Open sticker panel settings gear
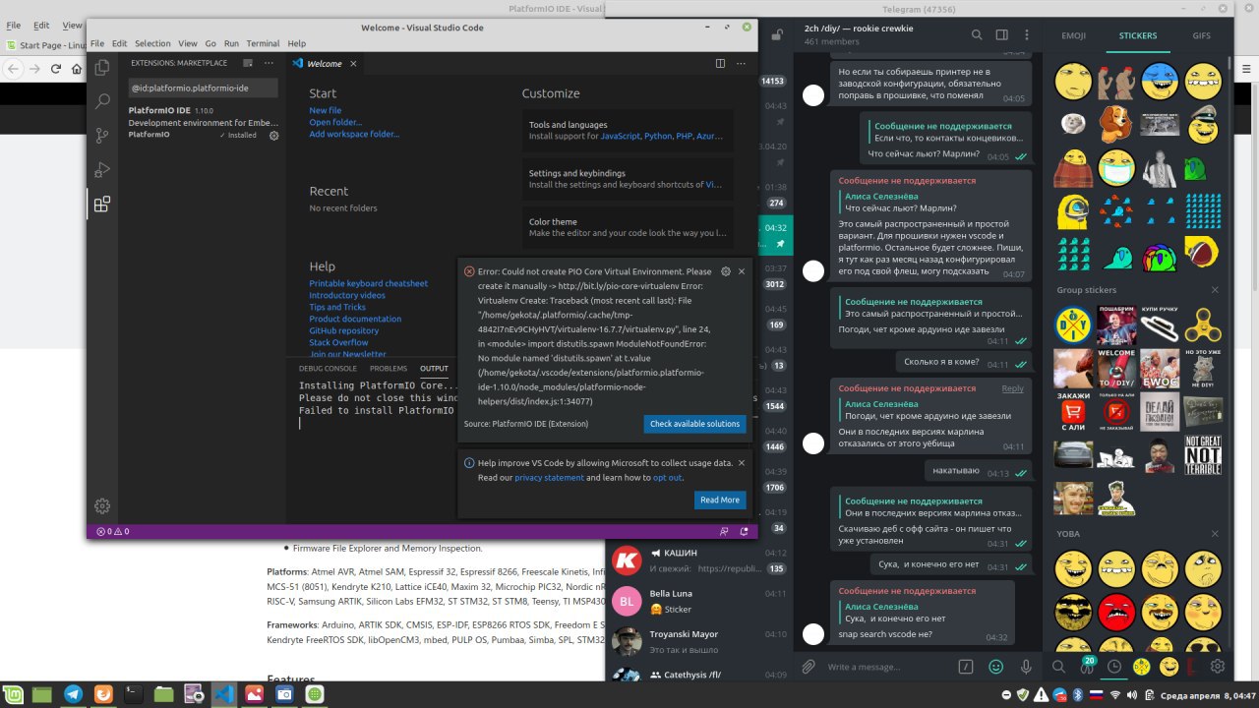This screenshot has height=708, width=1259. 1218,667
